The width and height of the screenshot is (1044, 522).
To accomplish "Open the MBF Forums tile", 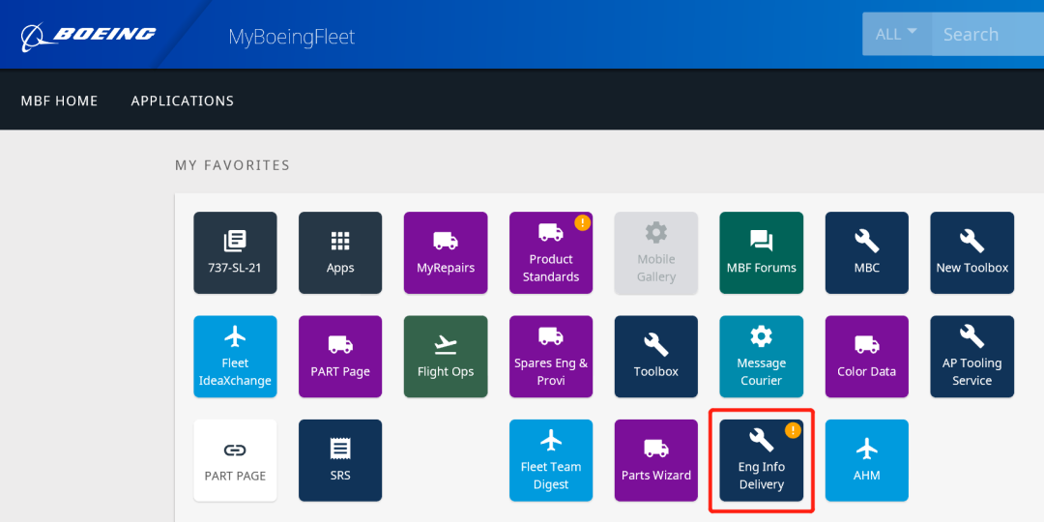I will [761, 253].
